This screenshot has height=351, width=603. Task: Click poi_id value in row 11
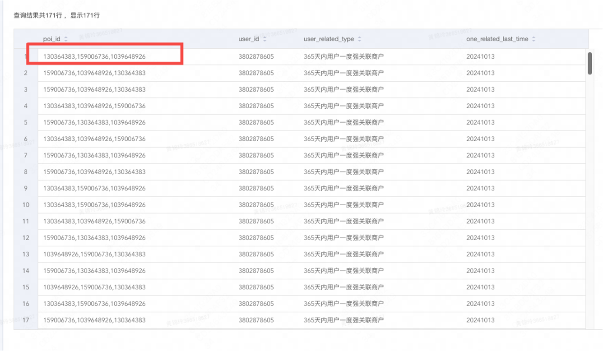pos(94,221)
